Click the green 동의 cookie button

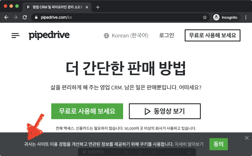pyautogui.click(x=219, y=144)
